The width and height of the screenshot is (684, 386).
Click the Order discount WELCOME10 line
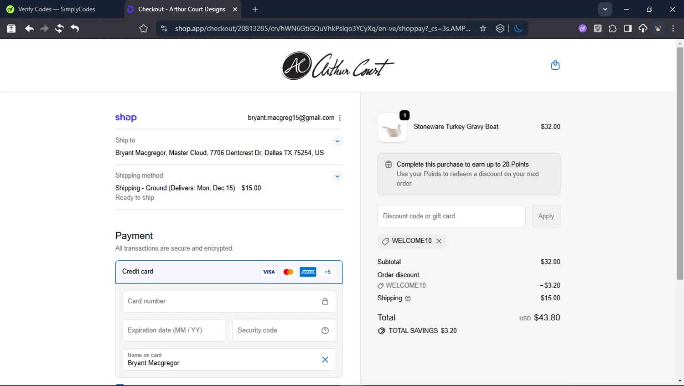point(469,286)
